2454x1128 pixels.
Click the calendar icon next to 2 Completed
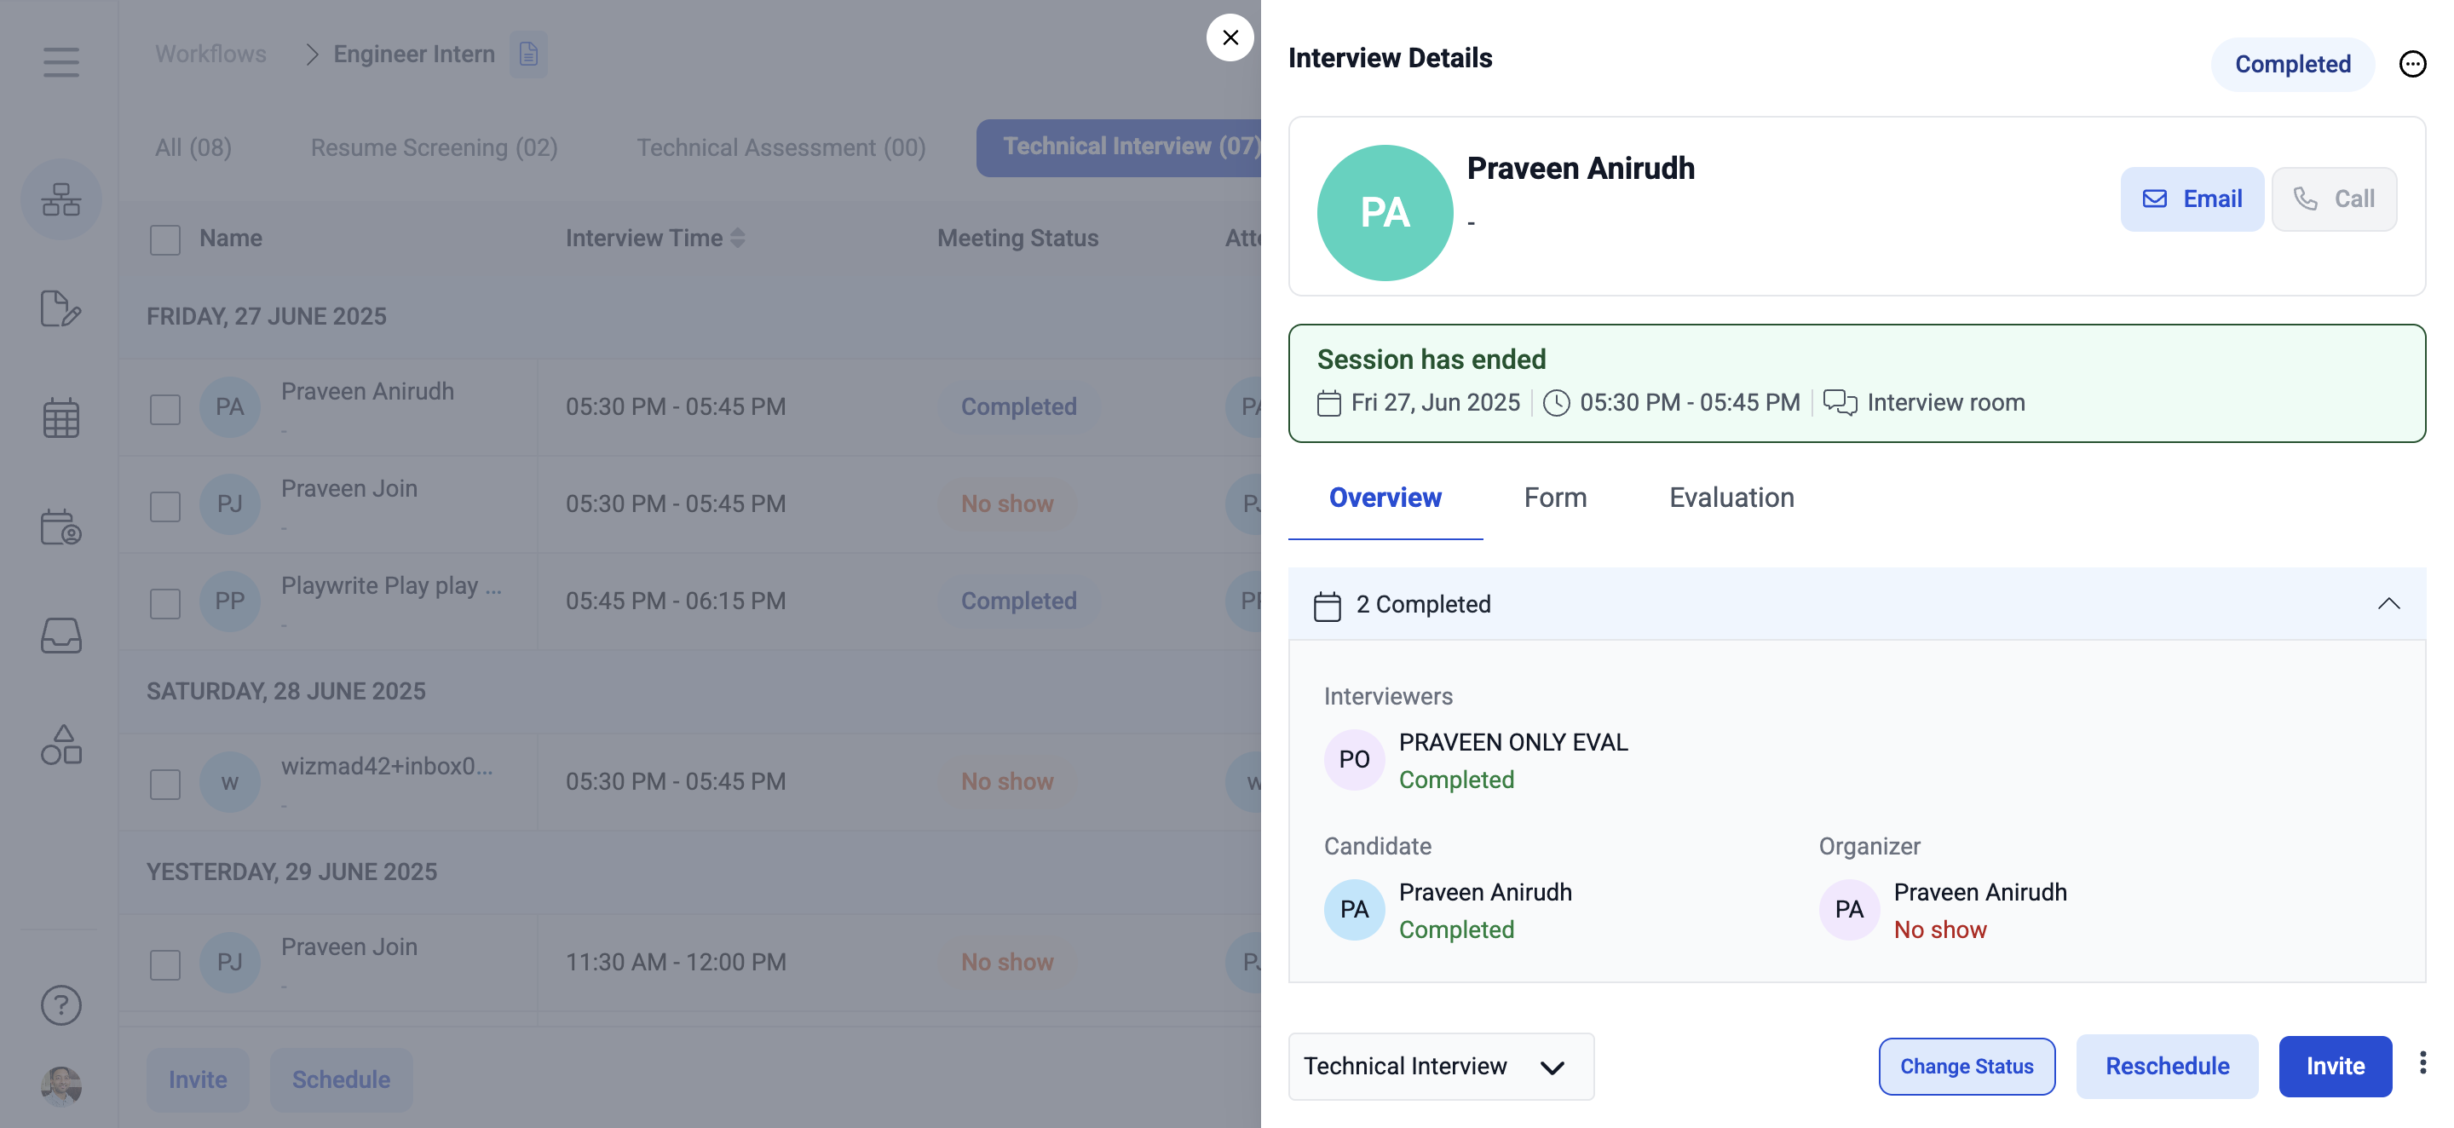click(x=1327, y=606)
